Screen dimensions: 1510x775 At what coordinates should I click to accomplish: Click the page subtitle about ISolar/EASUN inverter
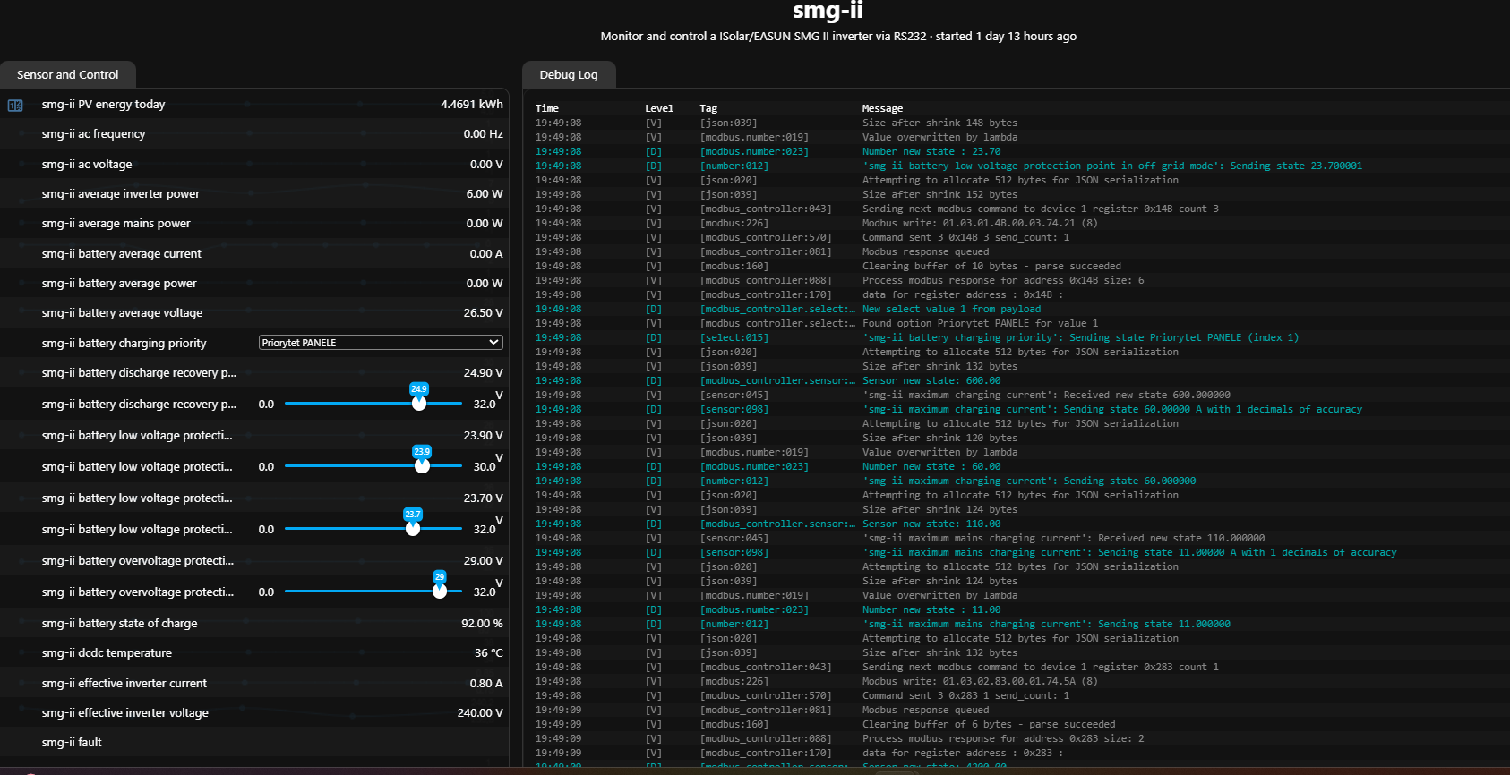838,37
